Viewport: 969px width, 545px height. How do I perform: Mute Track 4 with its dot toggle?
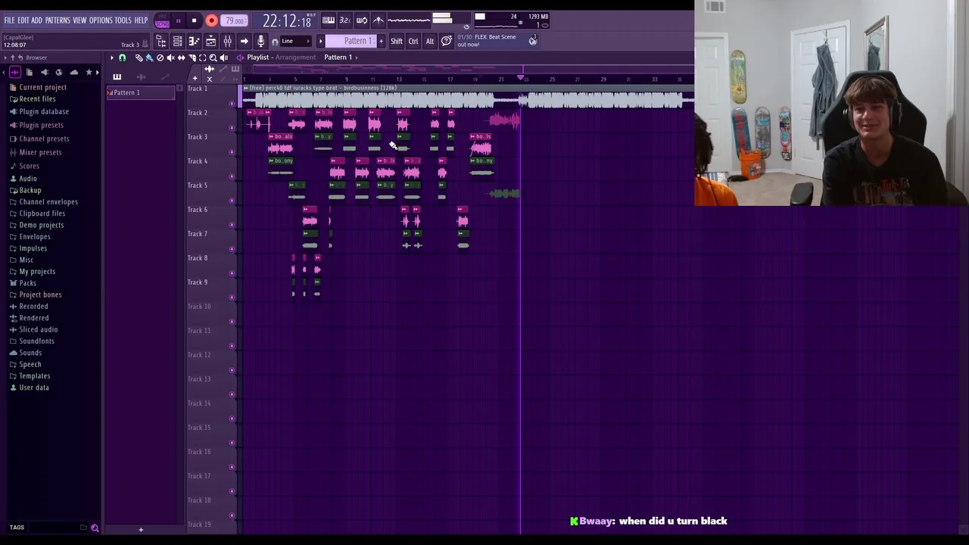coord(232,176)
